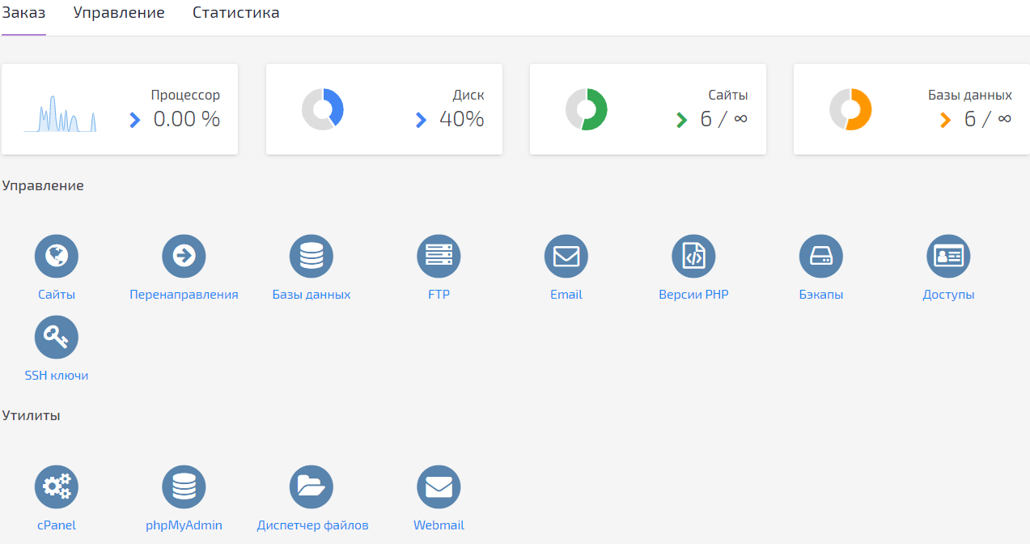This screenshot has height=544, width=1030.
Task: Open the Сайты globe icon
Action: tap(57, 257)
